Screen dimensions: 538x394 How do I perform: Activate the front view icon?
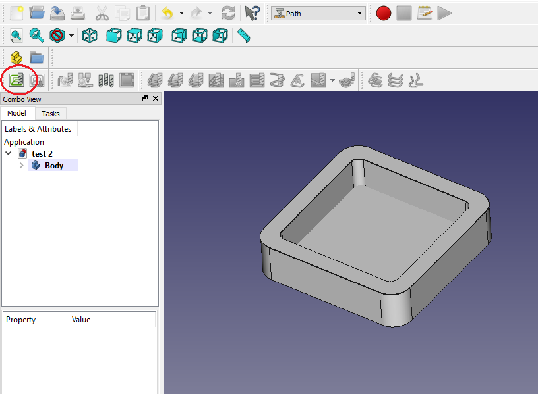click(113, 36)
